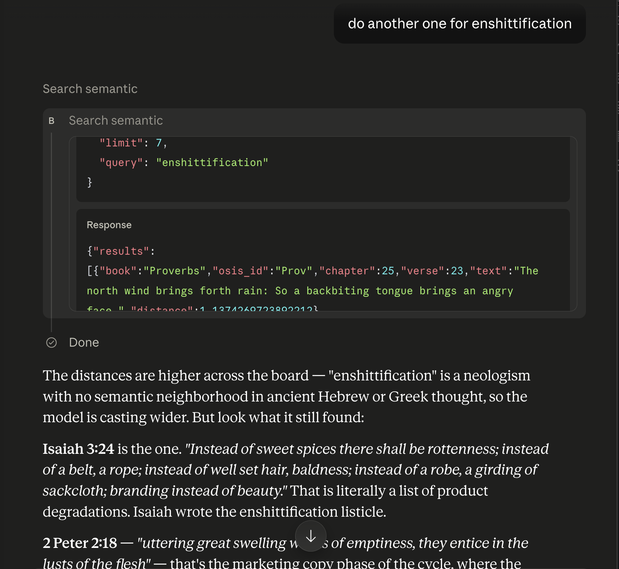
Task: Click "degradations. Isaiah wrote the enshittification listicle."
Action: pos(214,512)
